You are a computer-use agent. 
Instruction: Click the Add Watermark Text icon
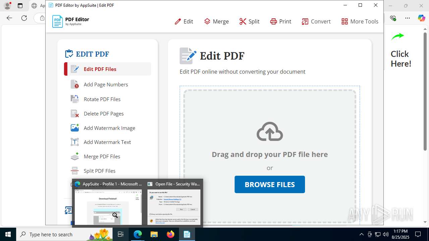click(75, 142)
